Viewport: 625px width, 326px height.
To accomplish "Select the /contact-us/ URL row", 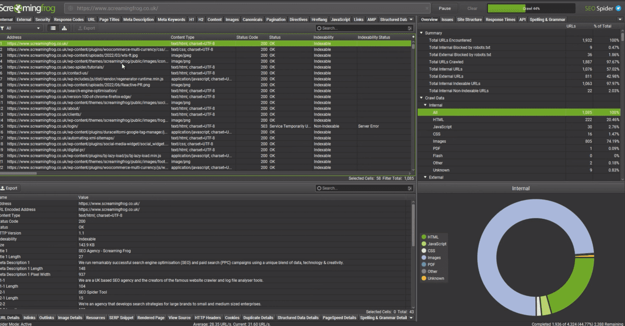I will (206, 73).
